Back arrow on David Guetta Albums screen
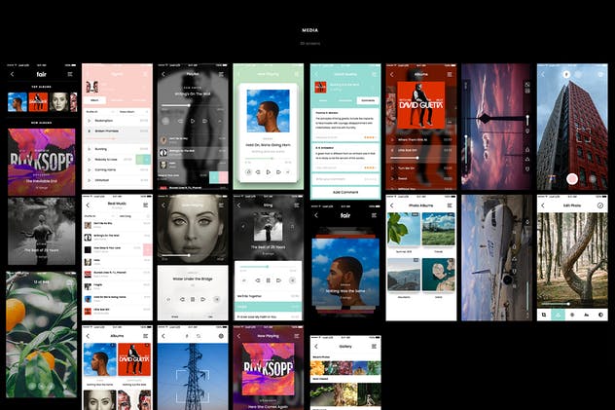This screenshot has width=615, height=410. point(392,74)
